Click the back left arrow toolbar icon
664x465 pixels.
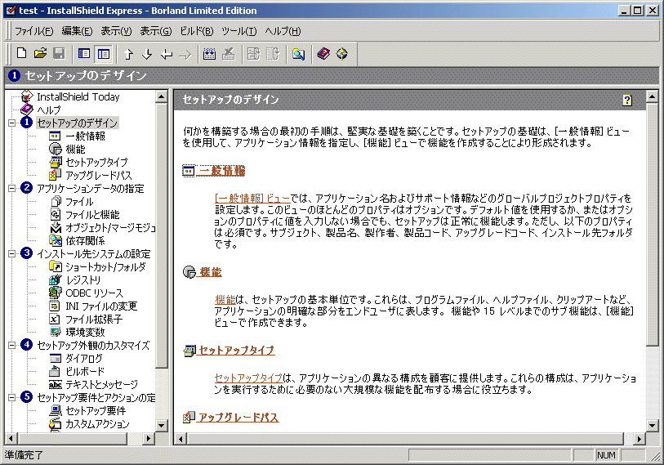tap(167, 54)
